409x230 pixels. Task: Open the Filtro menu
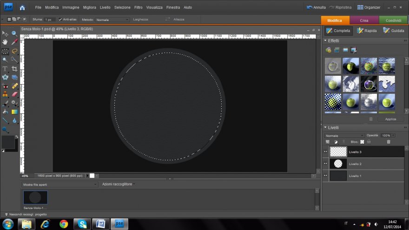click(x=138, y=7)
